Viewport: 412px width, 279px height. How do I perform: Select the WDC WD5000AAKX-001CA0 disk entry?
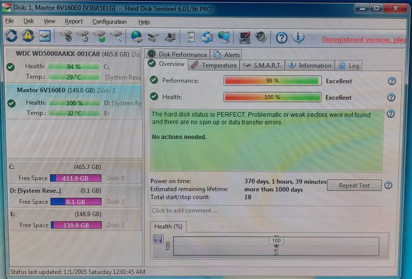click(74, 66)
